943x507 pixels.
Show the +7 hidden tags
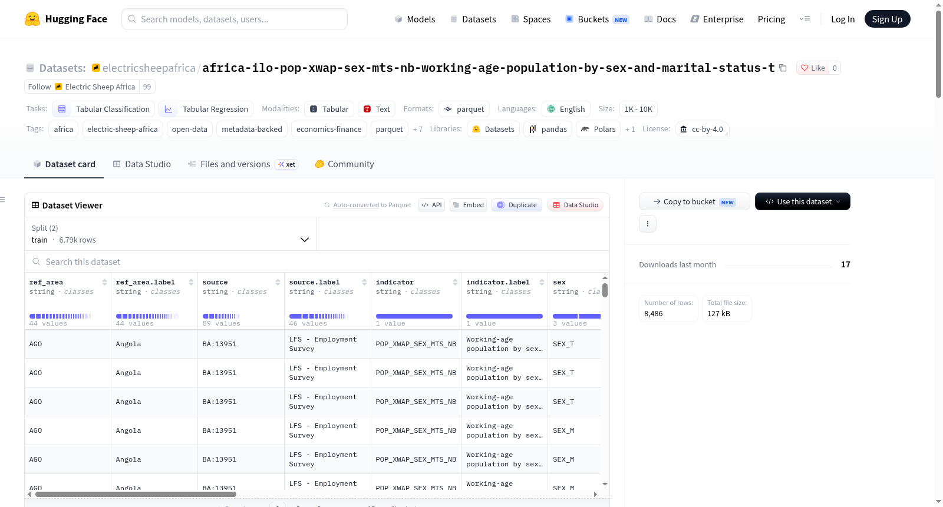pyautogui.click(x=418, y=129)
